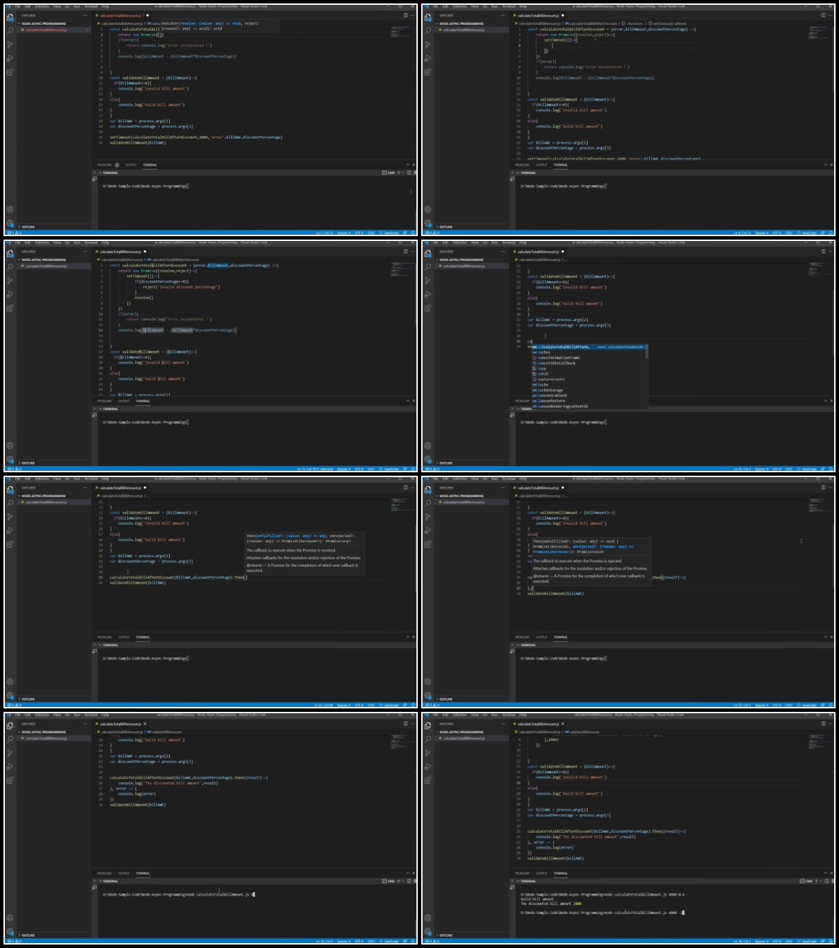Open Run and Debug in reject-code screenshot
Screen dimensions: 839x948
10,294
